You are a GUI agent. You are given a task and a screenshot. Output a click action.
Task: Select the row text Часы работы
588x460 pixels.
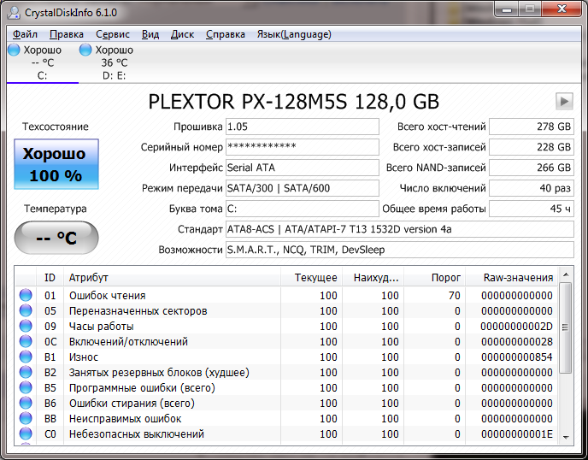101,327
